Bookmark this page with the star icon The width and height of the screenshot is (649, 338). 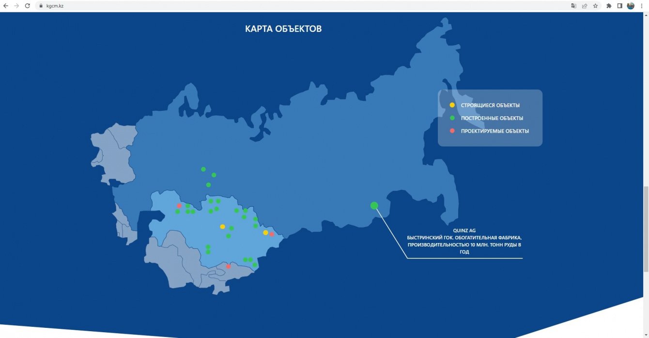click(595, 6)
